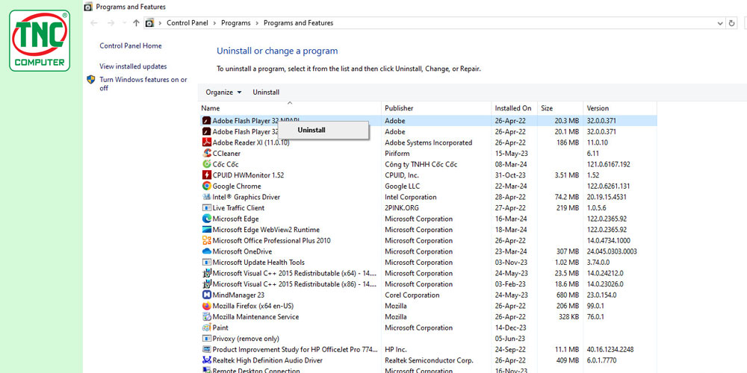Viewport: 747px width, 373px height.
Task: Sort by the Name column header
Action: click(x=290, y=108)
